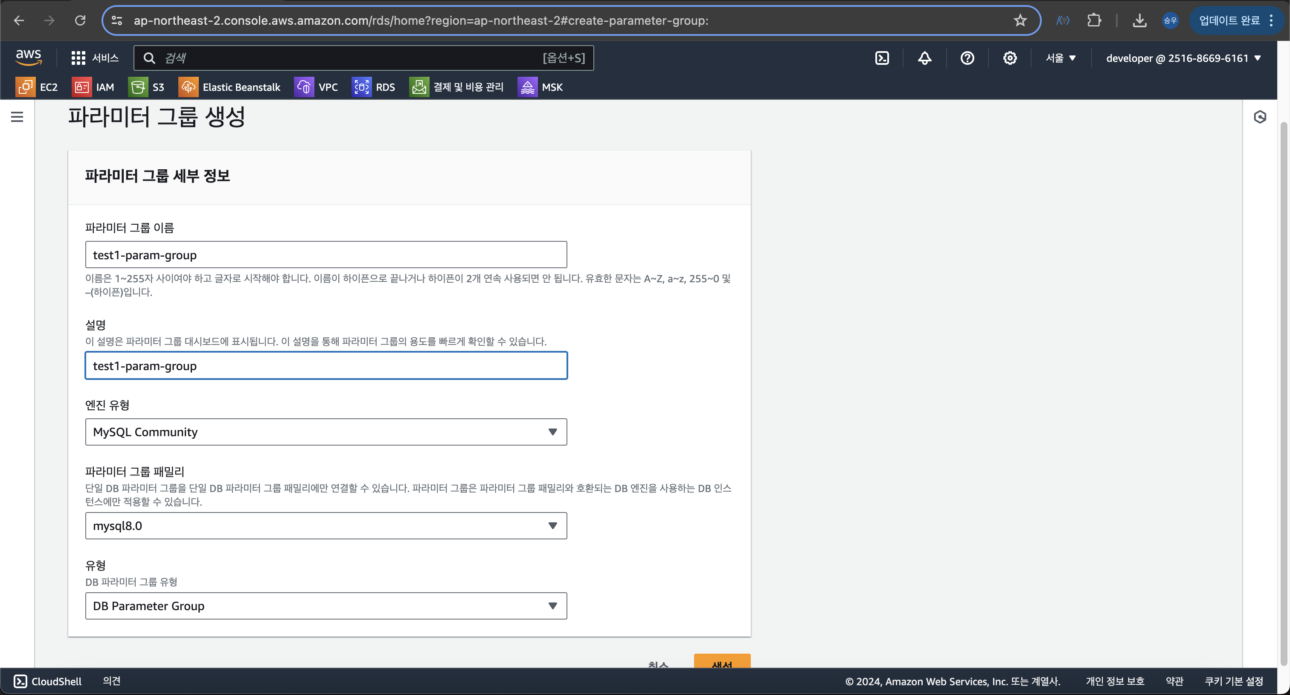Open the 서비스 services menu
This screenshot has width=1290, height=695.
pos(95,58)
